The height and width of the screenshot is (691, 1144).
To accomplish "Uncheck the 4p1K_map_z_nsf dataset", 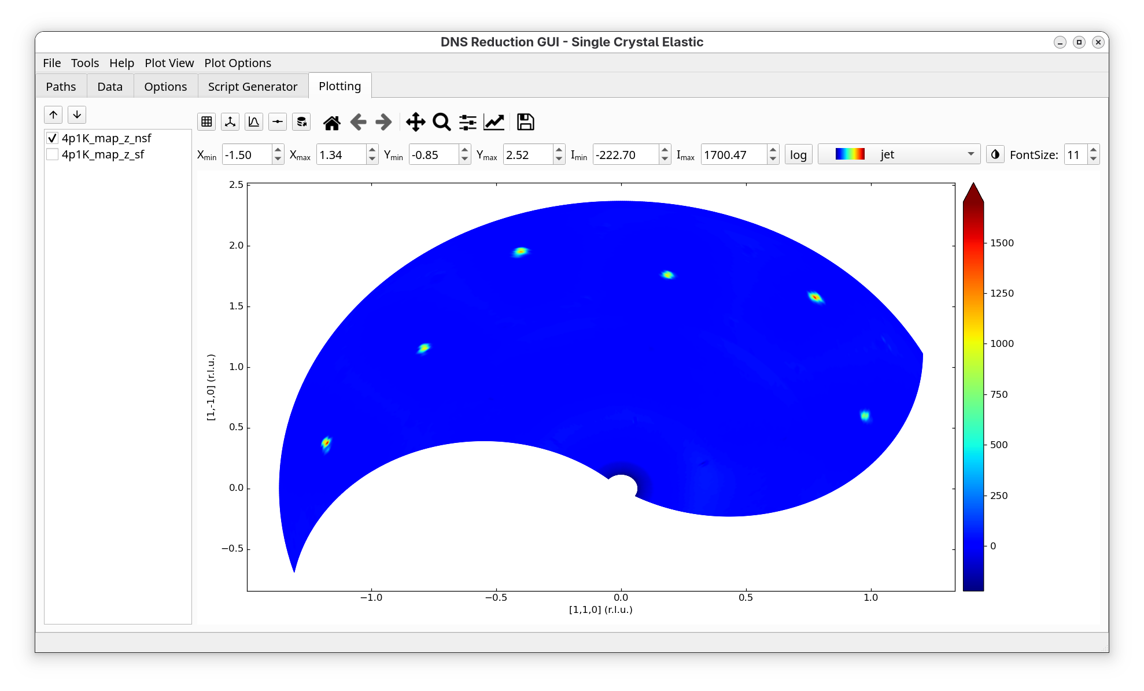I will 53,138.
